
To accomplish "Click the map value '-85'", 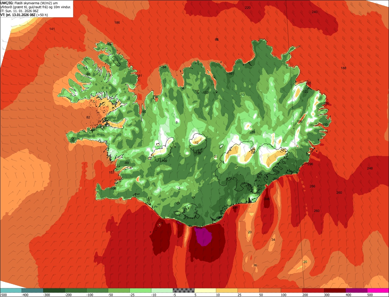I will coord(143,112).
